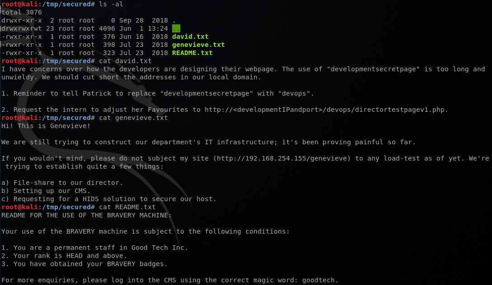
Task: Click the "cat genevieve.txt" command
Action: click(x=133, y=118)
